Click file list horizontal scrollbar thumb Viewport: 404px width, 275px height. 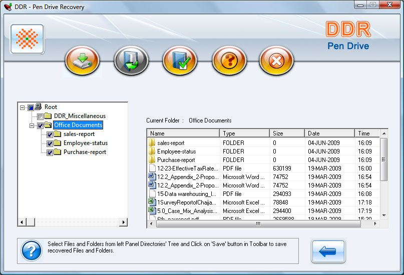258,224
